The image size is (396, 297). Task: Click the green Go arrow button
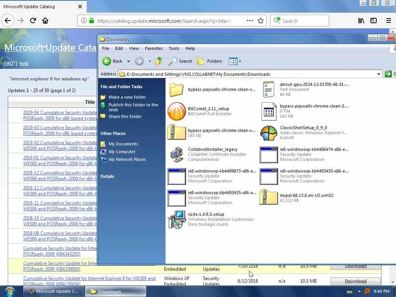[388, 74]
